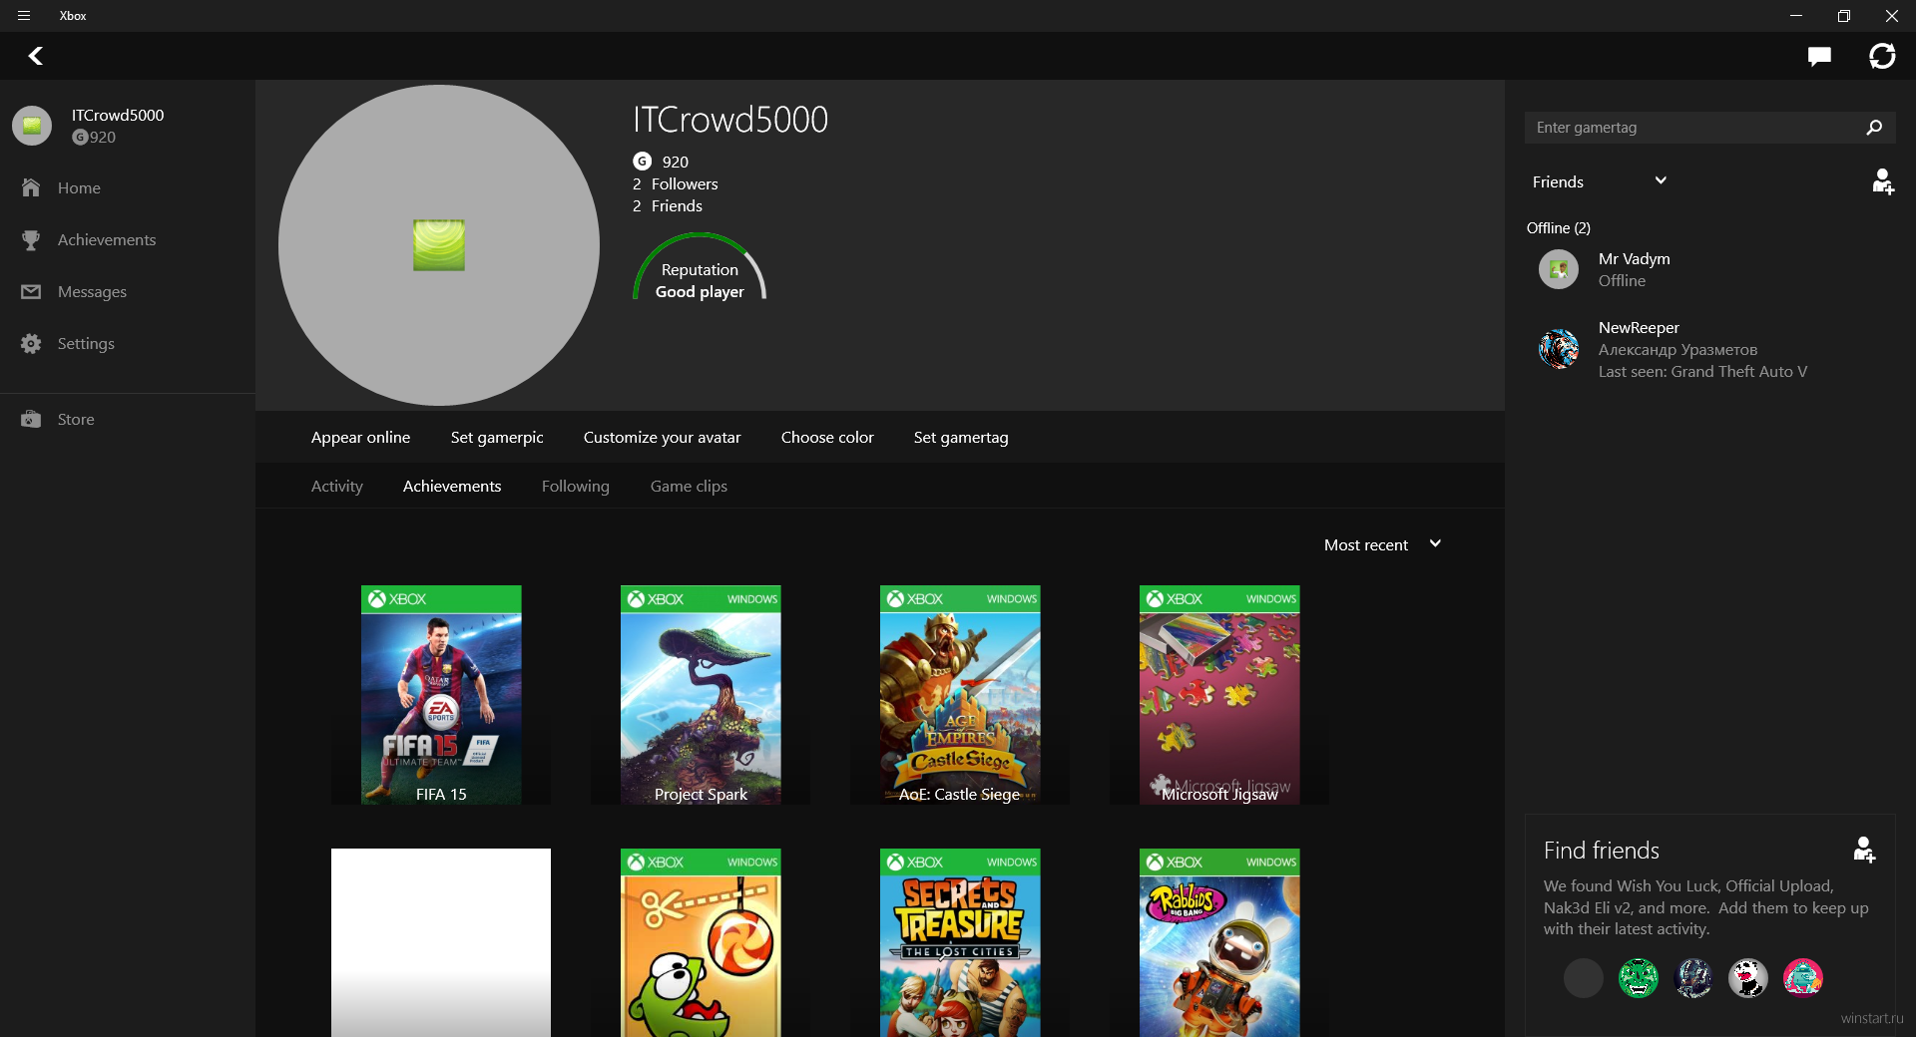This screenshot has width=1916, height=1037.
Task: Click Set gamerpic
Action: [x=497, y=437]
